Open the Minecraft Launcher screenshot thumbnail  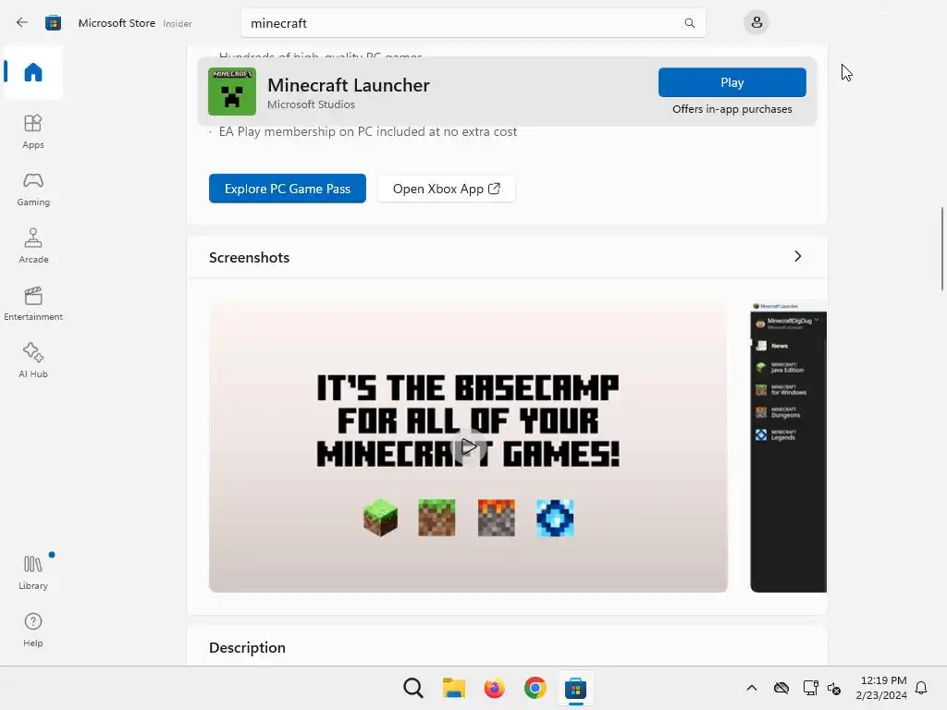(x=788, y=447)
